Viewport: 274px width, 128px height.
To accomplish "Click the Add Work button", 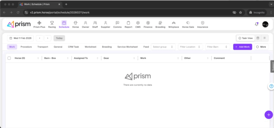I will pos(243,47).
